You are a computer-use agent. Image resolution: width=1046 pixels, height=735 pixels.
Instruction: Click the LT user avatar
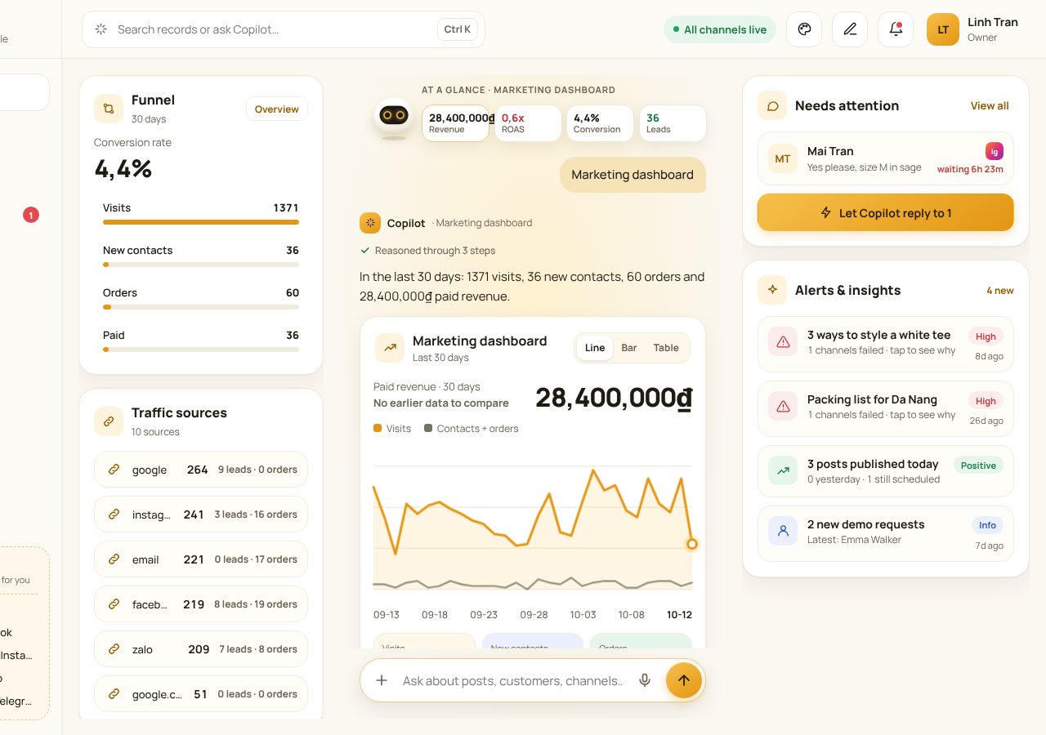pos(943,29)
